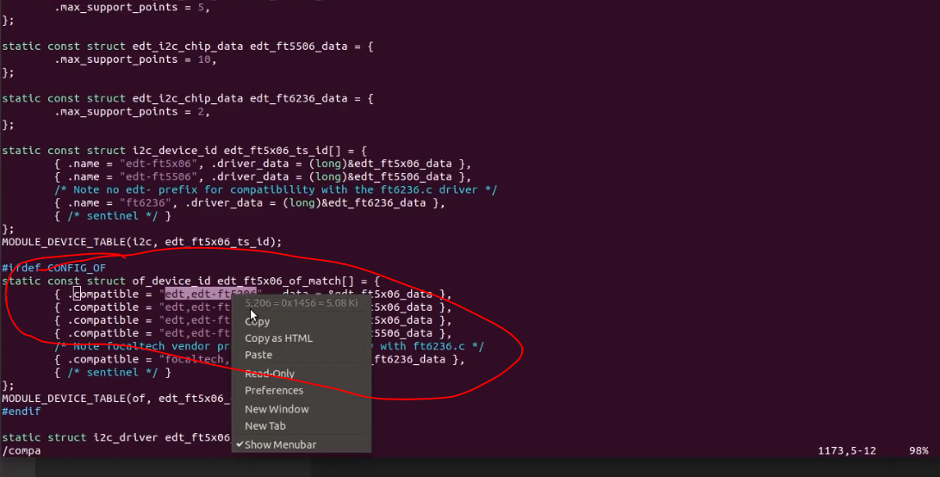The width and height of the screenshot is (940, 477).
Task: Toggle Read-Only in the terminal context menu
Action: pyautogui.click(x=269, y=374)
